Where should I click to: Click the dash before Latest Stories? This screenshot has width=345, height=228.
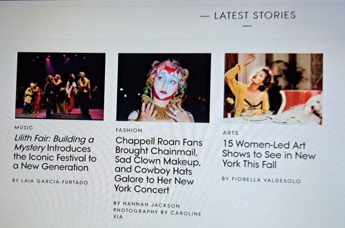[x=205, y=16]
